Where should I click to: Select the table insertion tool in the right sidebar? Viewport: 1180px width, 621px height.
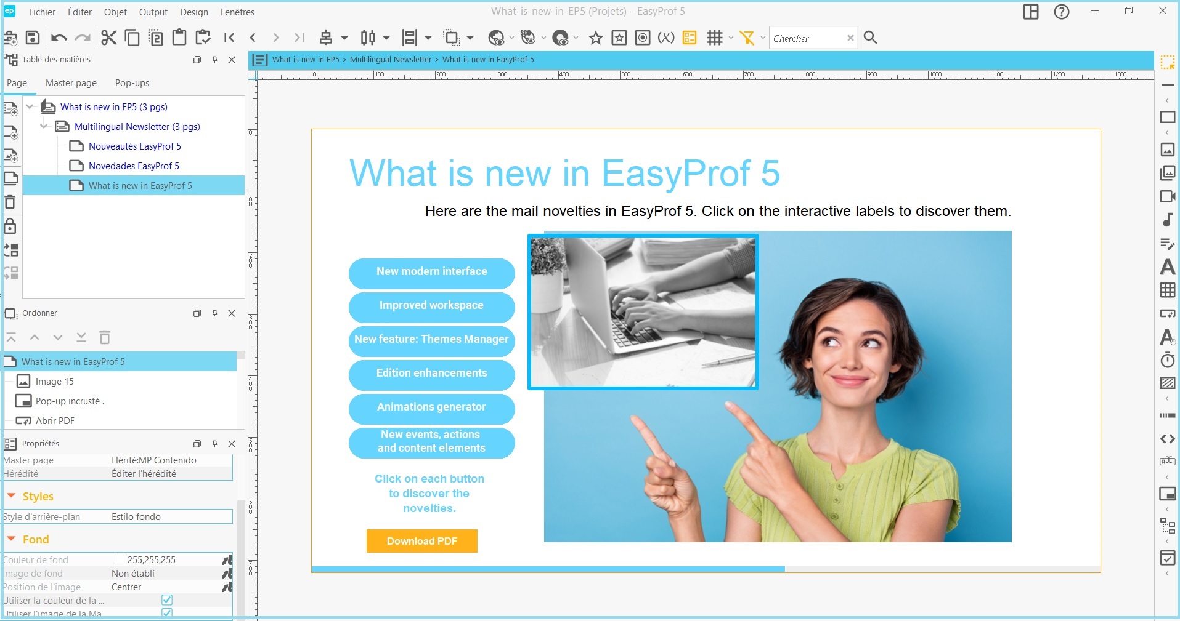click(x=1168, y=290)
